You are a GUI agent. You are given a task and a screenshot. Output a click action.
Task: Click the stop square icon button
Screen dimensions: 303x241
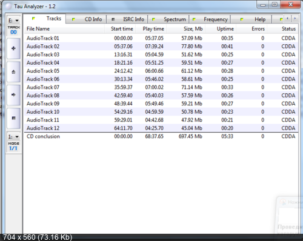pos(13,118)
